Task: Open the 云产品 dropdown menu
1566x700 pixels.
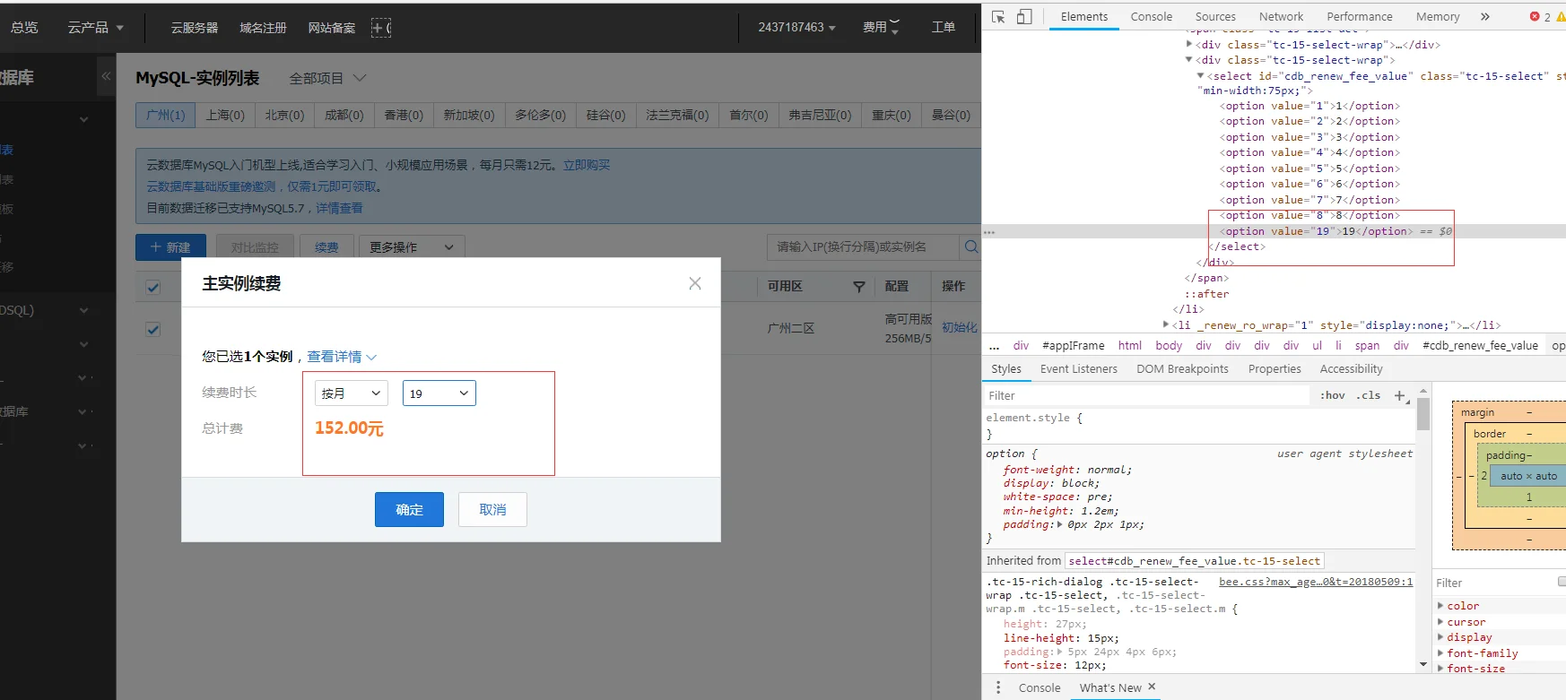Action: point(96,28)
